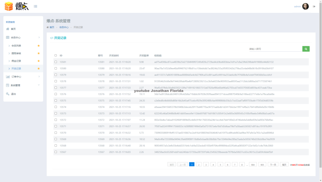Click the 请输入期号 search field
Viewport: 322px width, 182px height.
coord(275,49)
